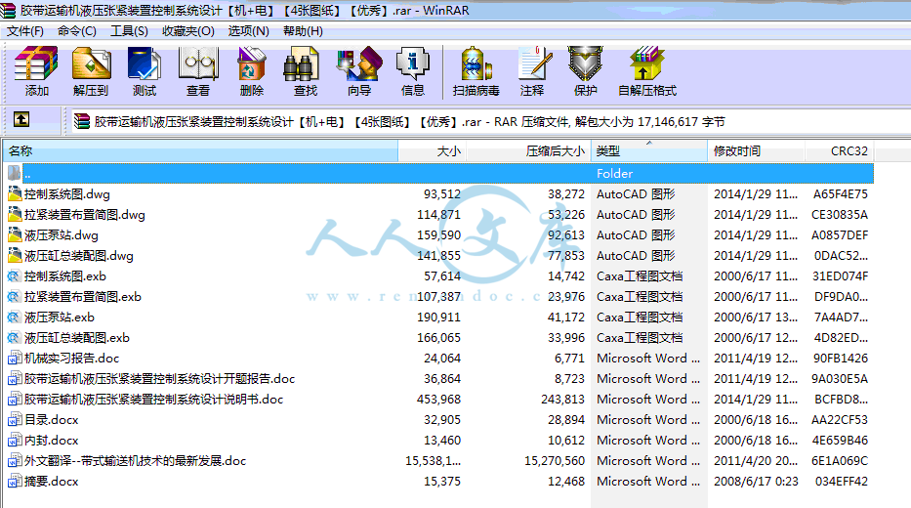This screenshot has height=508, width=911.
Task: Start 扫描病毒 (Virus Scan) icon
Action: click(x=476, y=63)
